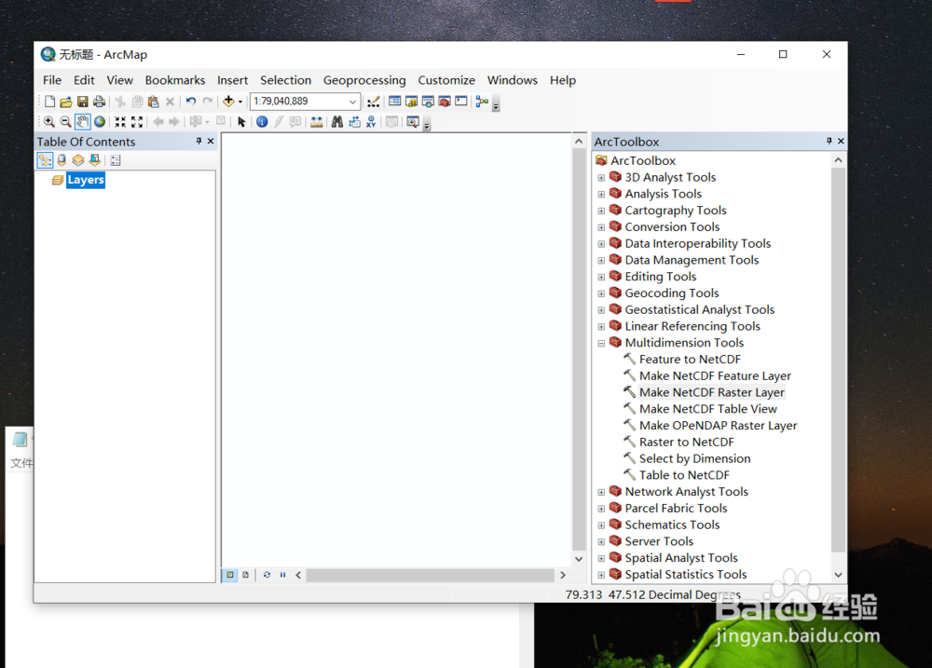Select the Zoom In tool
This screenshot has width=932, height=668.
(49, 122)
